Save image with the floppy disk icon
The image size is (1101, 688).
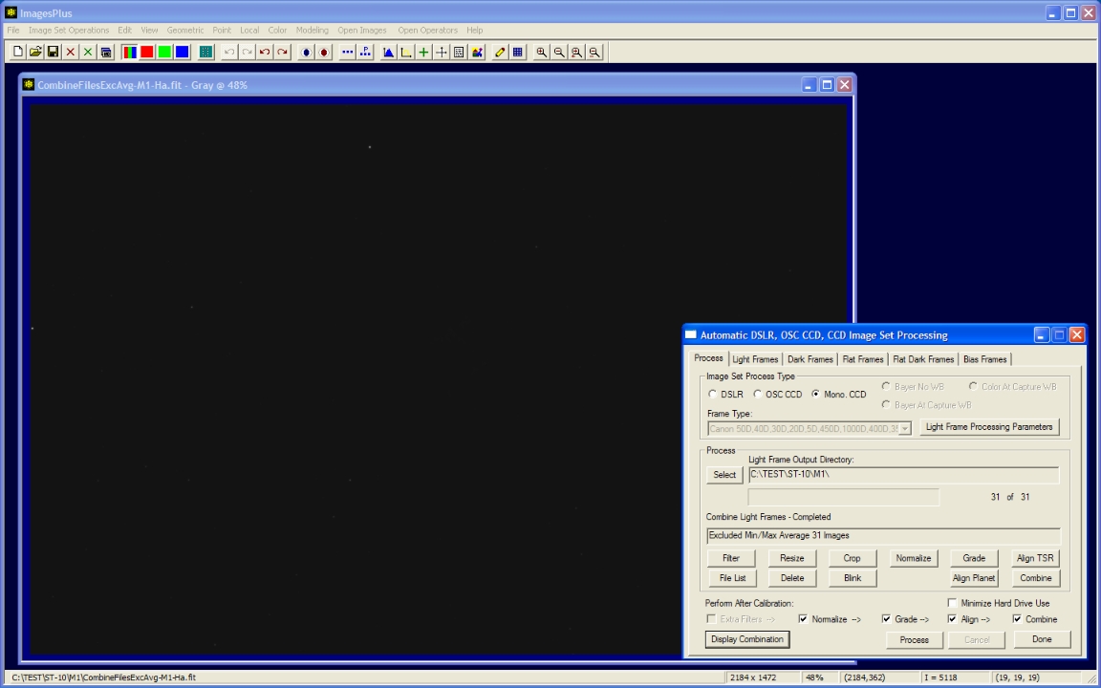click(x=53, y=52)
